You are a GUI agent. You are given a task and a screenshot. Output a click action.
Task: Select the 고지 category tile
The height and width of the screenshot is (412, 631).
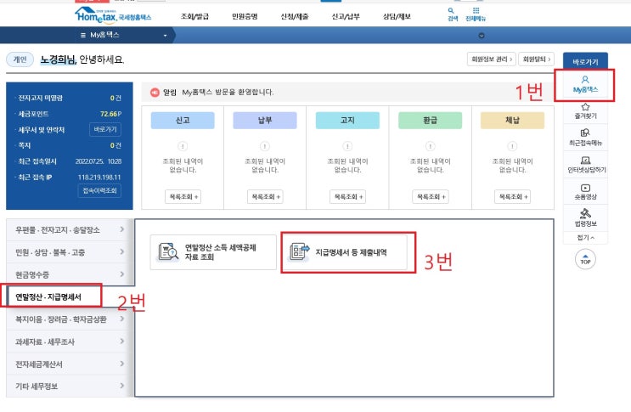coord(347,121)
